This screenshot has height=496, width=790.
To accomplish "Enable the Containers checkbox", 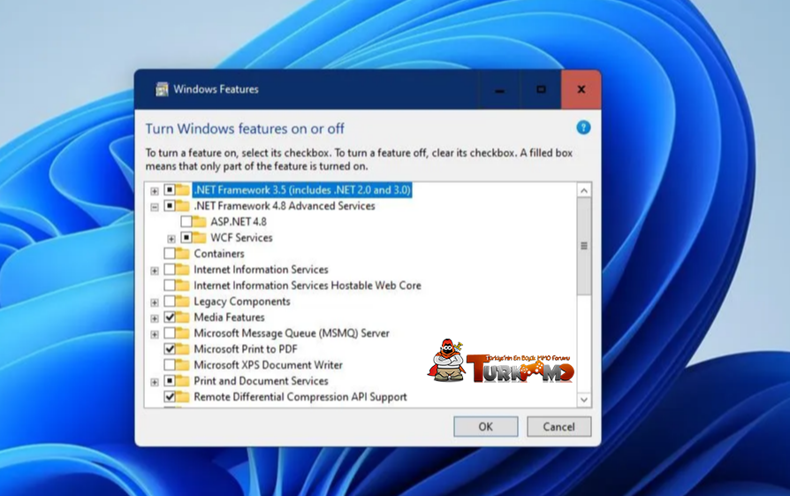I will point(170,253).
